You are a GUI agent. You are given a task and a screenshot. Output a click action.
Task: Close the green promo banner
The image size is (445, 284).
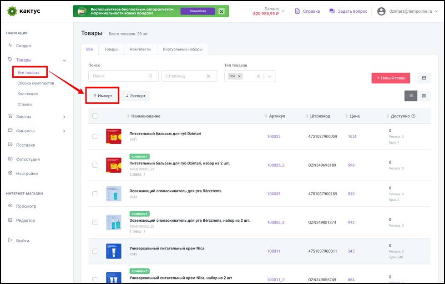pos(221,11)
